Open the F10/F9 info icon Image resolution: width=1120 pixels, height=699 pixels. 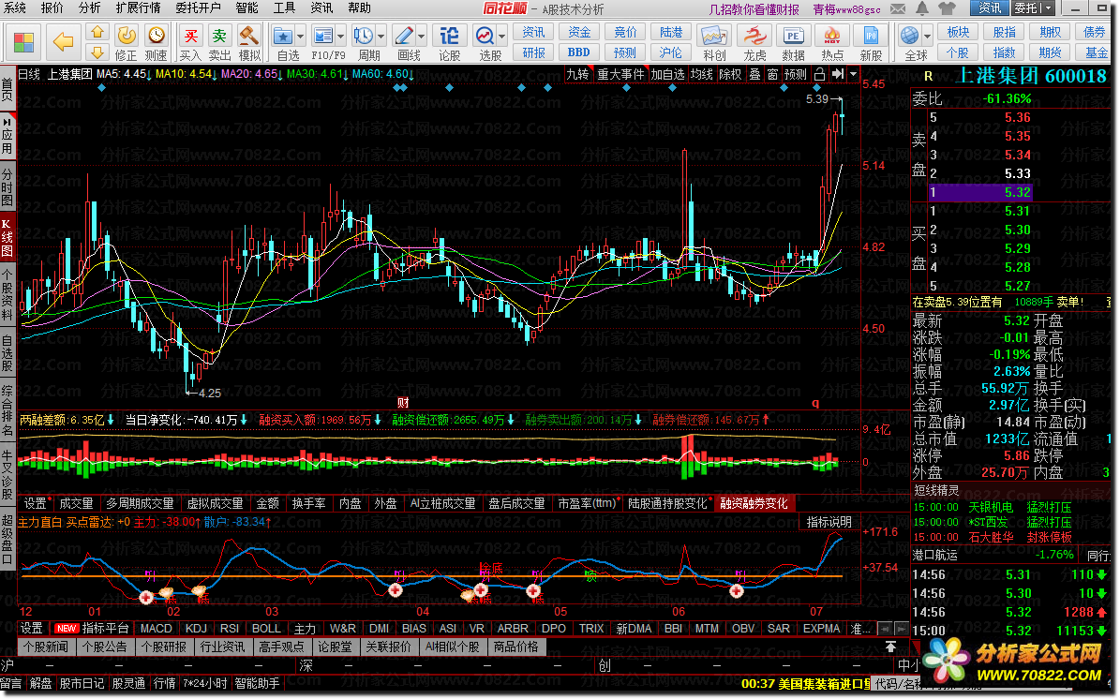tap(323, 37)
